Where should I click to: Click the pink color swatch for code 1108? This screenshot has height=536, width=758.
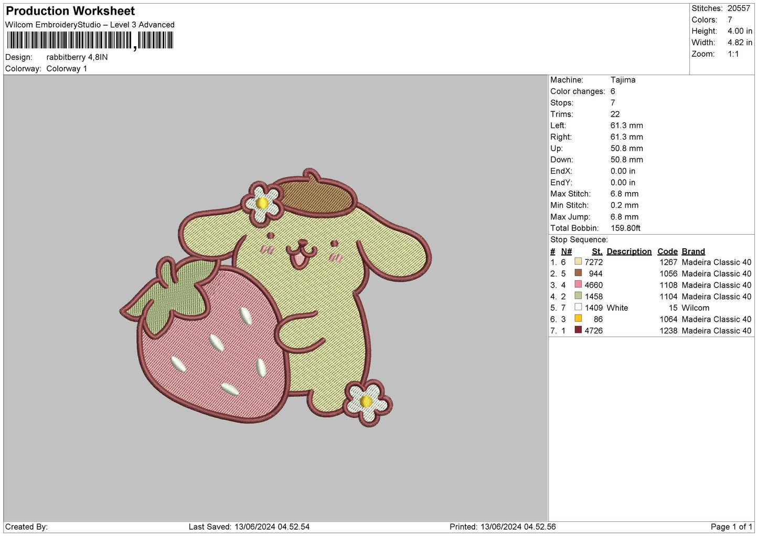(578, 285)
